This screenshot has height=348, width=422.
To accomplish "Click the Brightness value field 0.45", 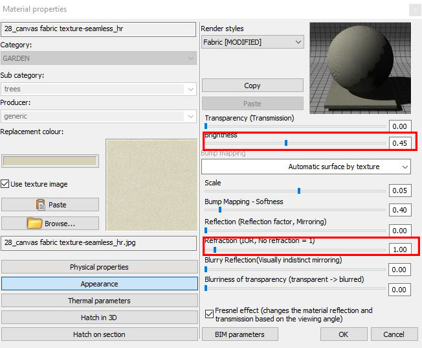I will coord(400,143).
